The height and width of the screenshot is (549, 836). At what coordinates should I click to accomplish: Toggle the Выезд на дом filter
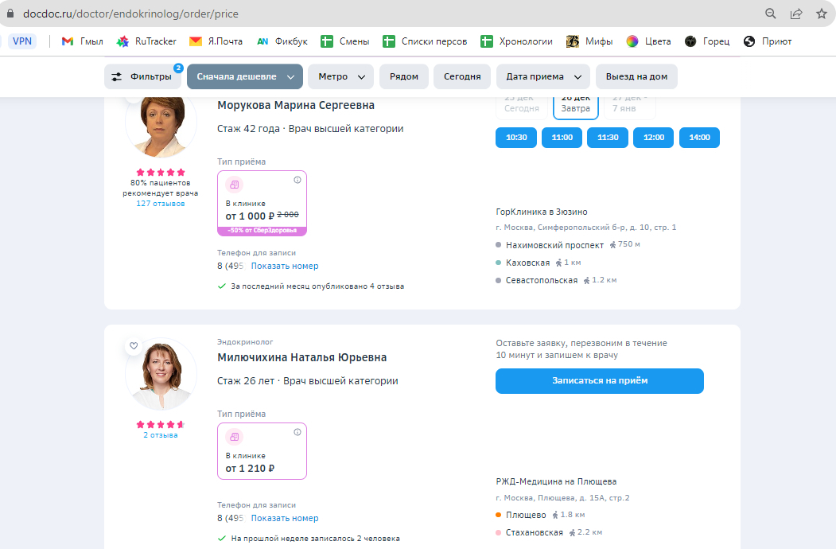pyautogui.click(x=636, y=77)
